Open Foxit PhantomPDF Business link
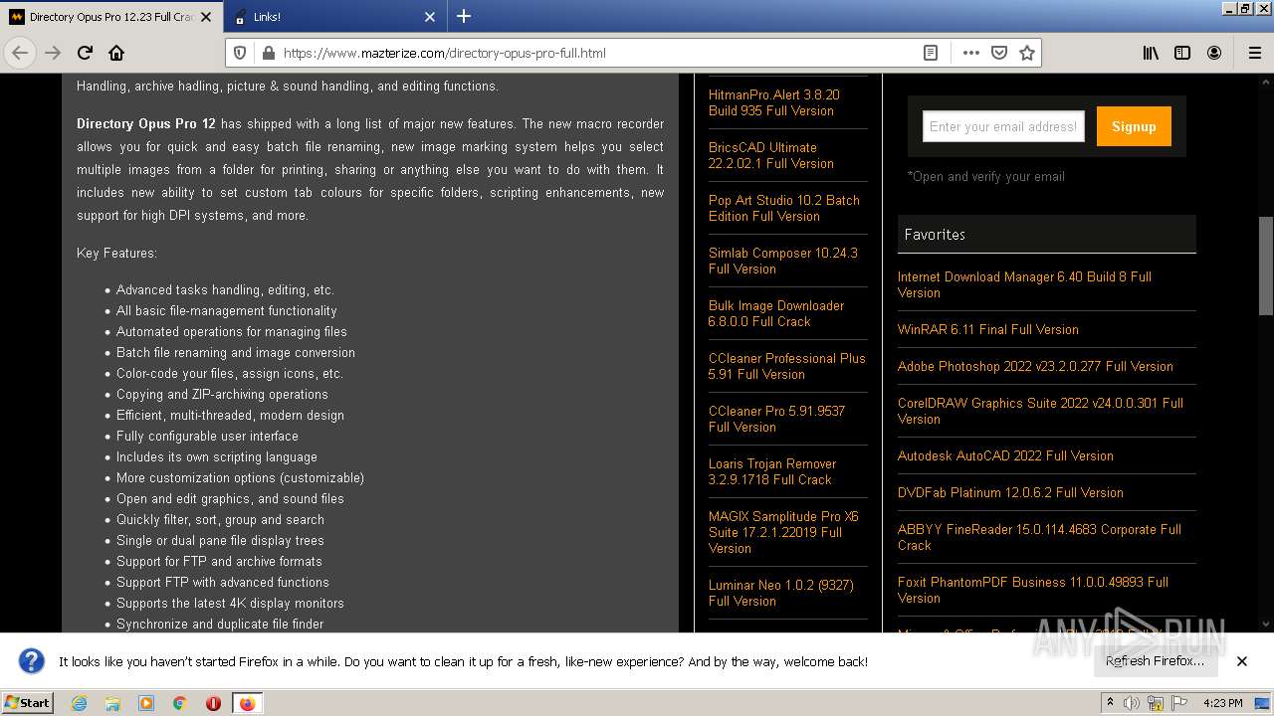This screenshot has height=716, width=1274. [1033, 590]
